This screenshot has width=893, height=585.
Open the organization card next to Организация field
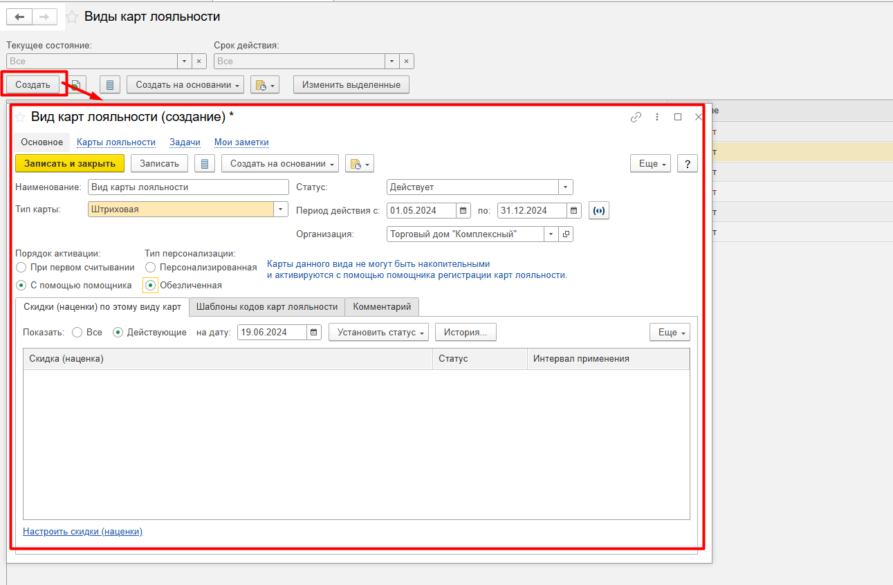[566, 234]
